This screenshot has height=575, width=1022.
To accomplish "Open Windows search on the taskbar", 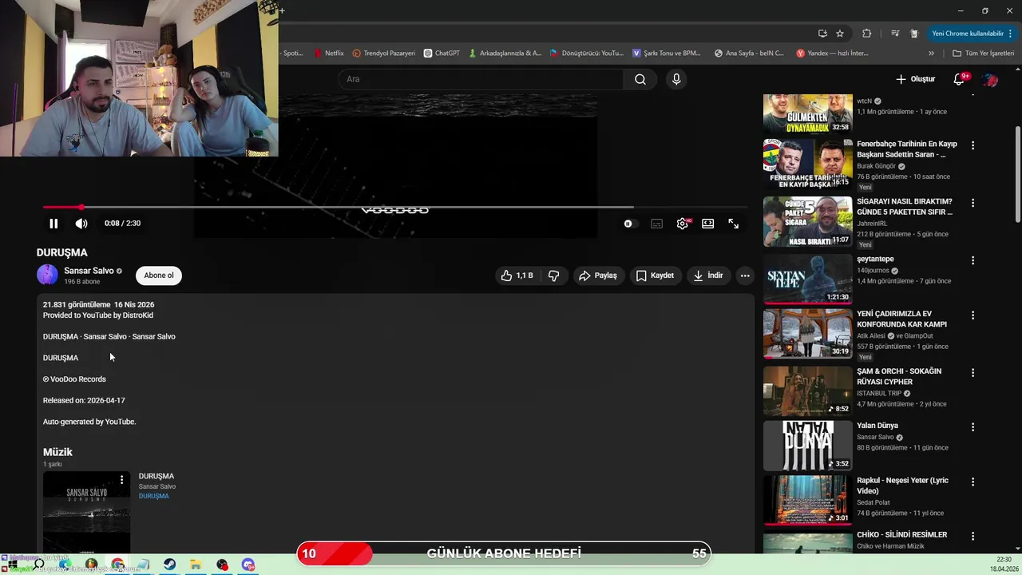I will pos(38,565).
